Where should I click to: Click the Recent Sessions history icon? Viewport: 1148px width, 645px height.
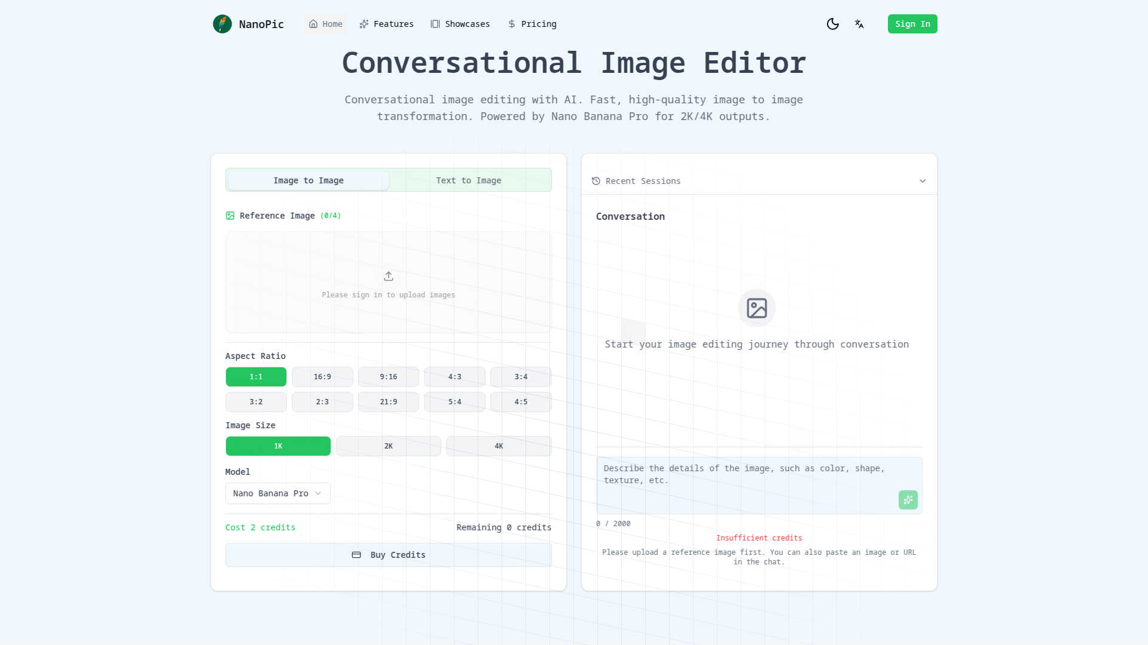[x=596, y=181]
